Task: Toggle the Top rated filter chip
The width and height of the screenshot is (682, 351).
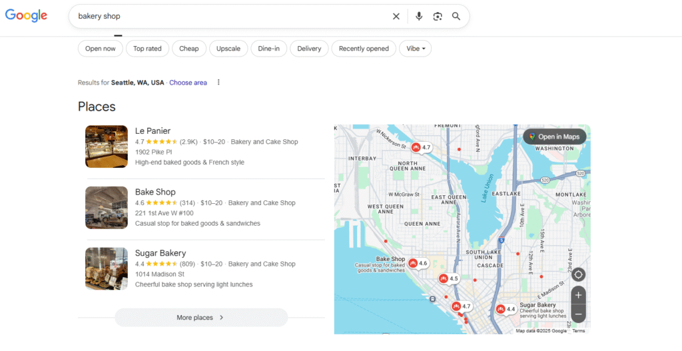Action: [x=147, y=49]
